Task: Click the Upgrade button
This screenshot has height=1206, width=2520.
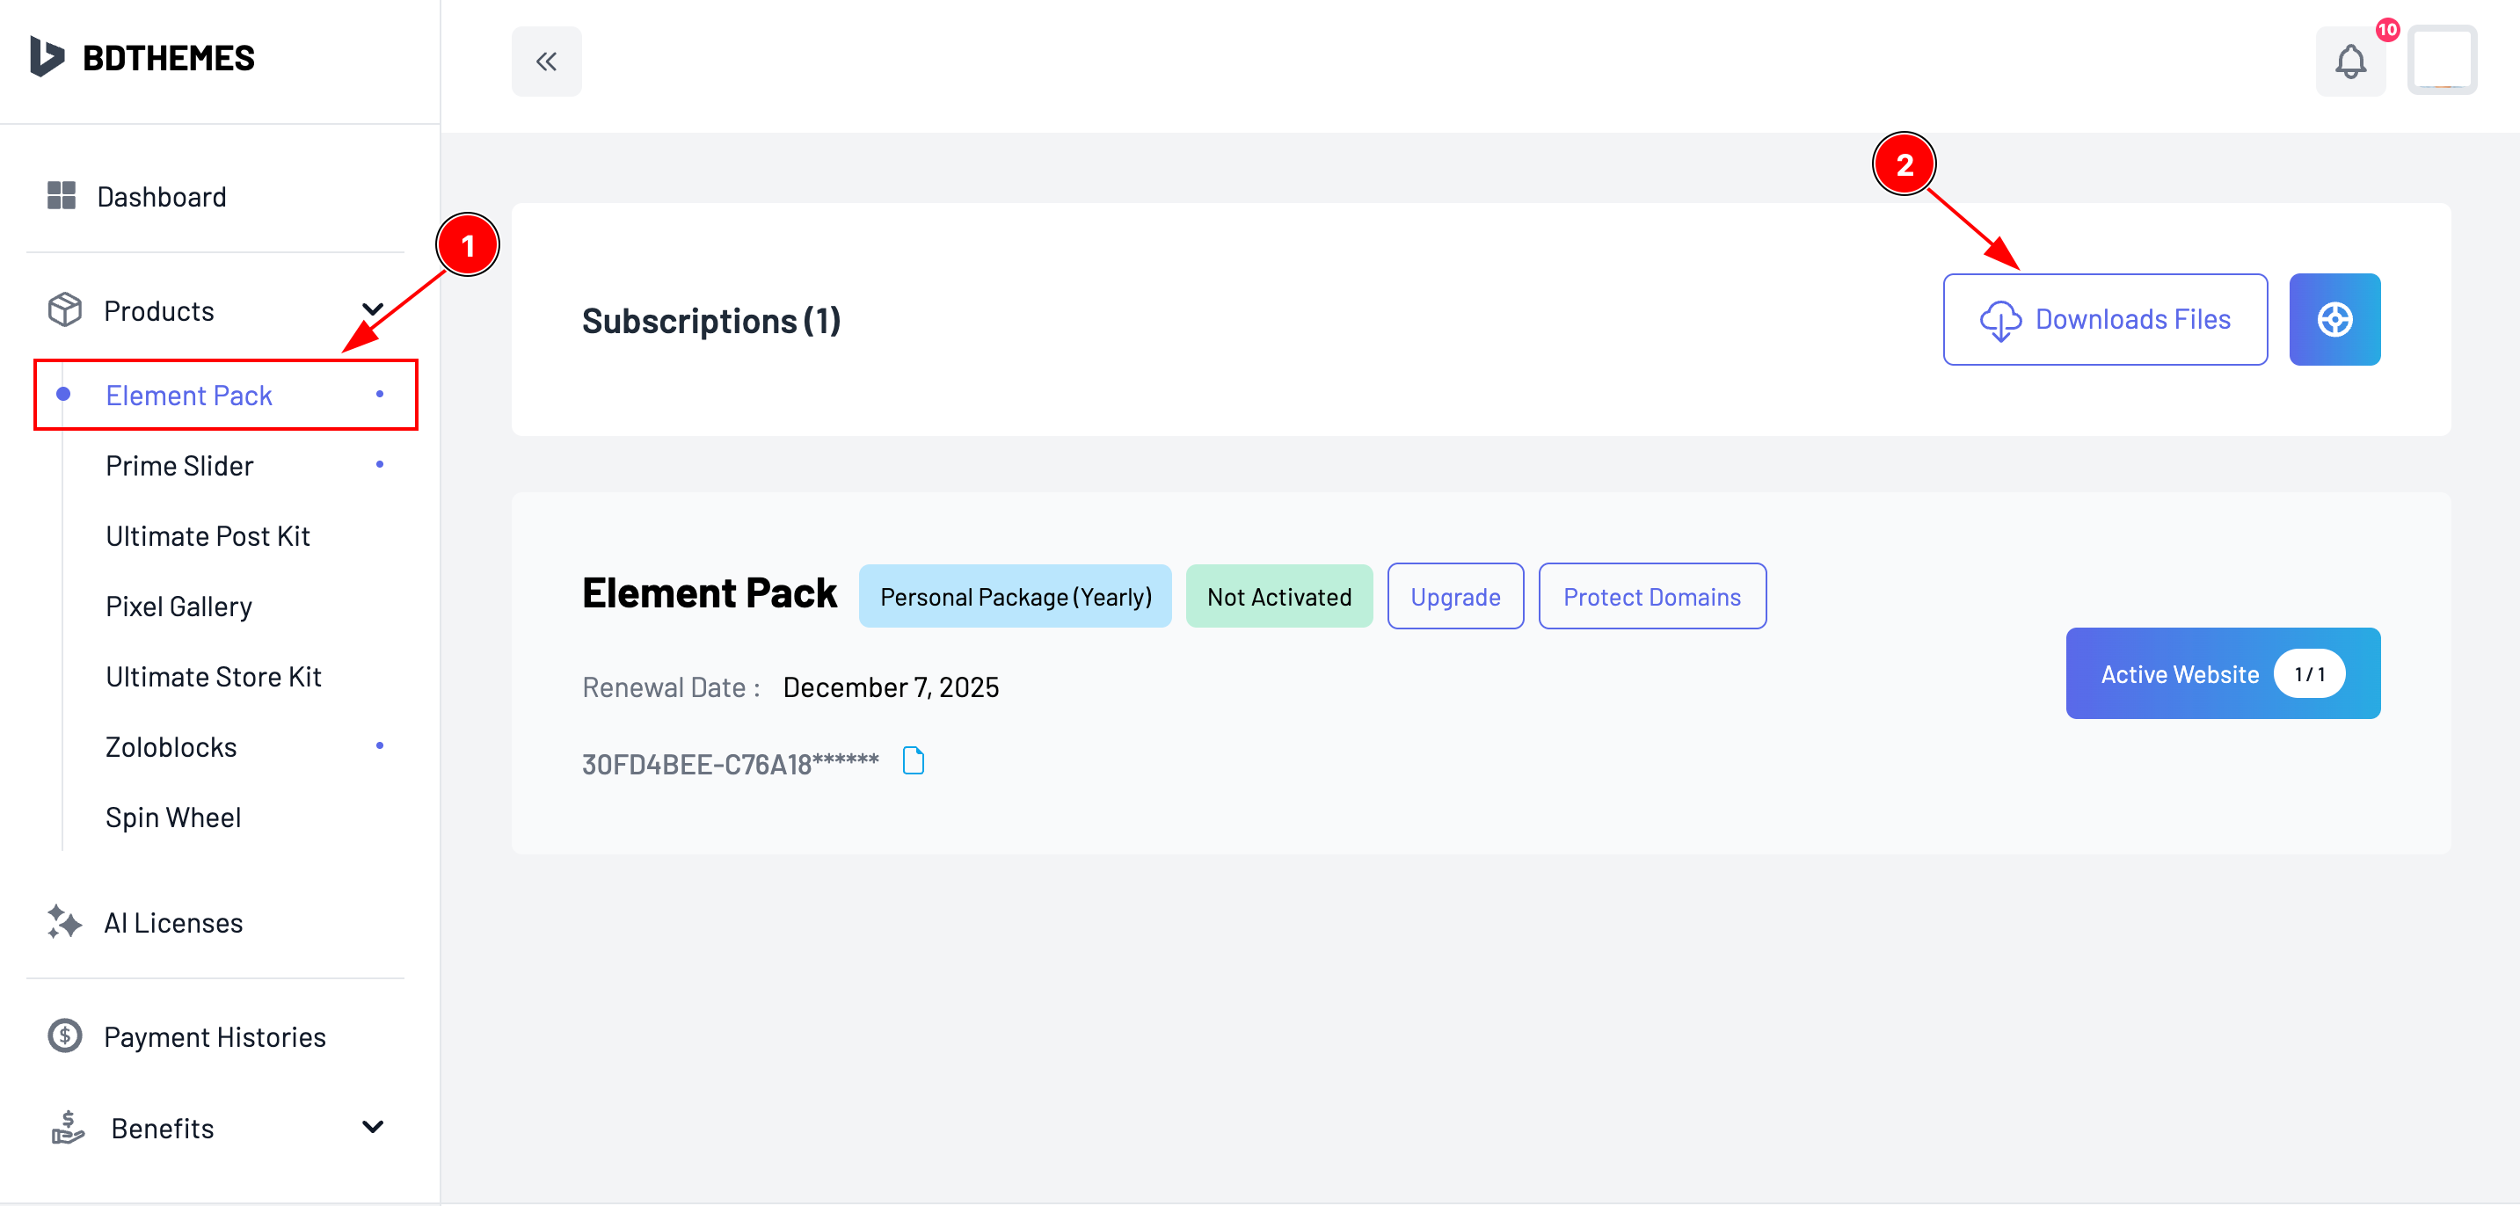Action: tap(1456, 596)
